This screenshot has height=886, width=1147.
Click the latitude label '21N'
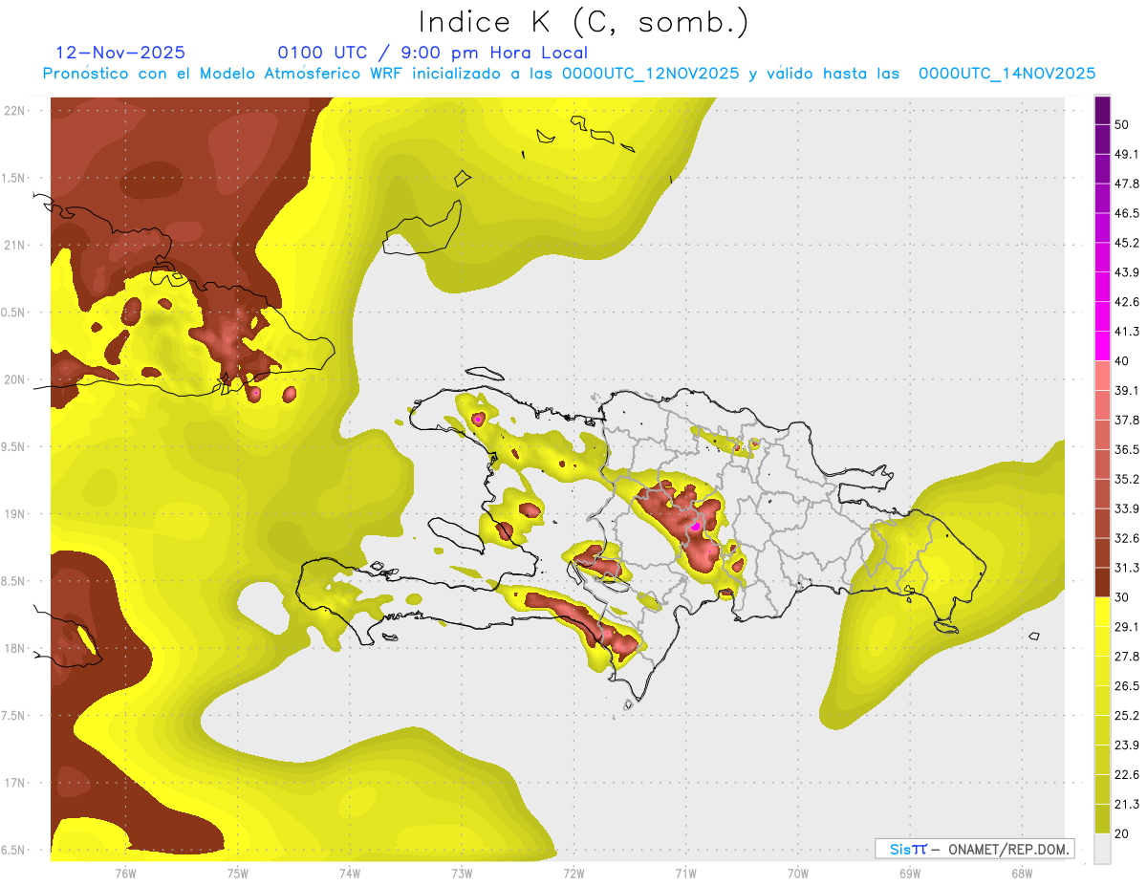pyautogui.click(x=15, y=246)
